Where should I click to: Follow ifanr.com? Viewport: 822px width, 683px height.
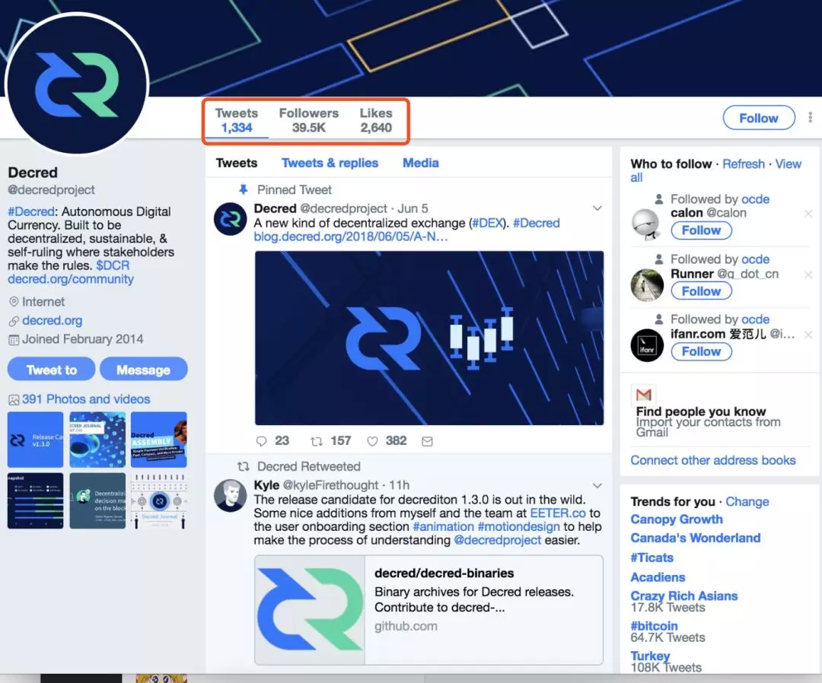tap(701, 351)
